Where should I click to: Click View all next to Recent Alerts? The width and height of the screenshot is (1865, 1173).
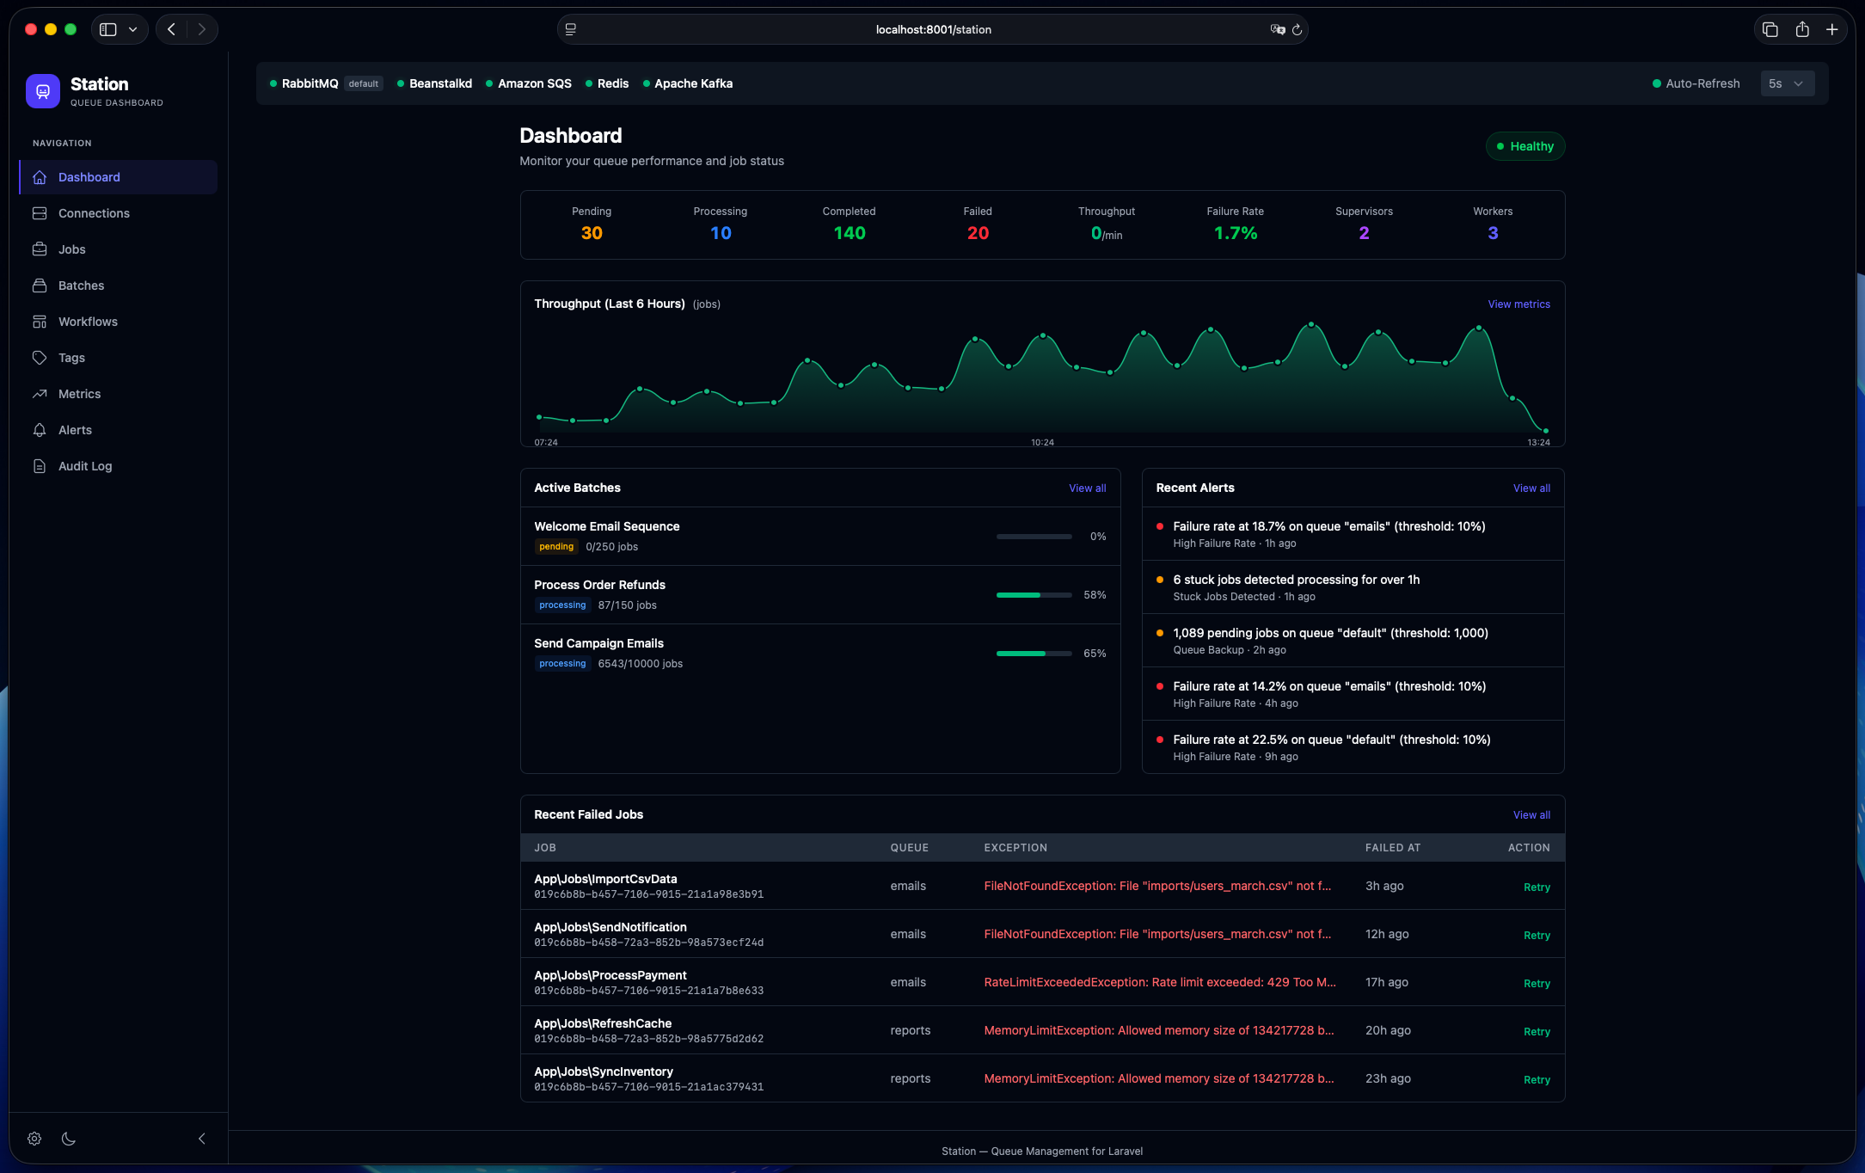[x=1531, y=488]
